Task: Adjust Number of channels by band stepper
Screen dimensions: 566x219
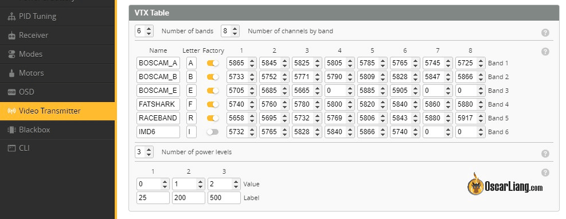Action: [235, 31]
